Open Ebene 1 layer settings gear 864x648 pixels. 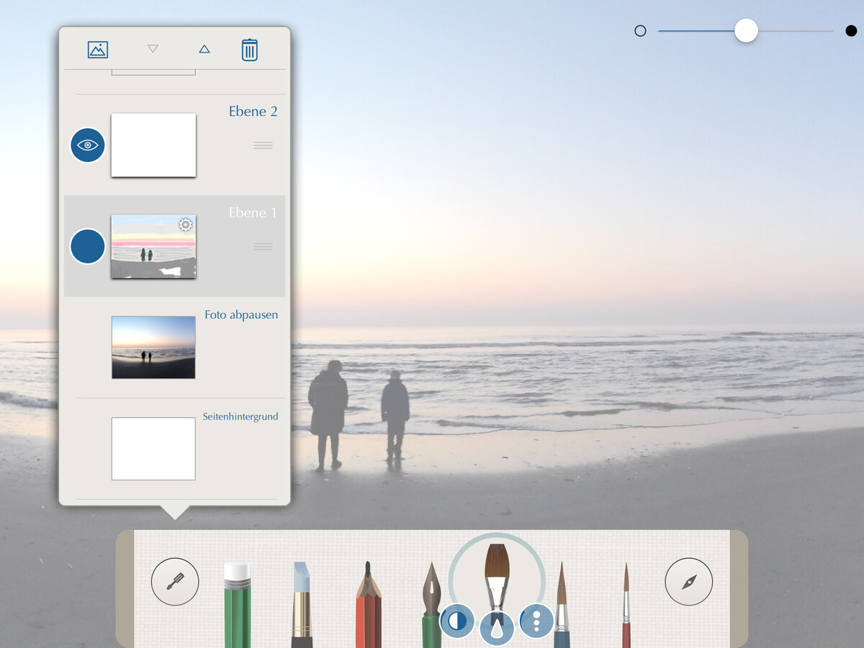click(x=186, y=225)
